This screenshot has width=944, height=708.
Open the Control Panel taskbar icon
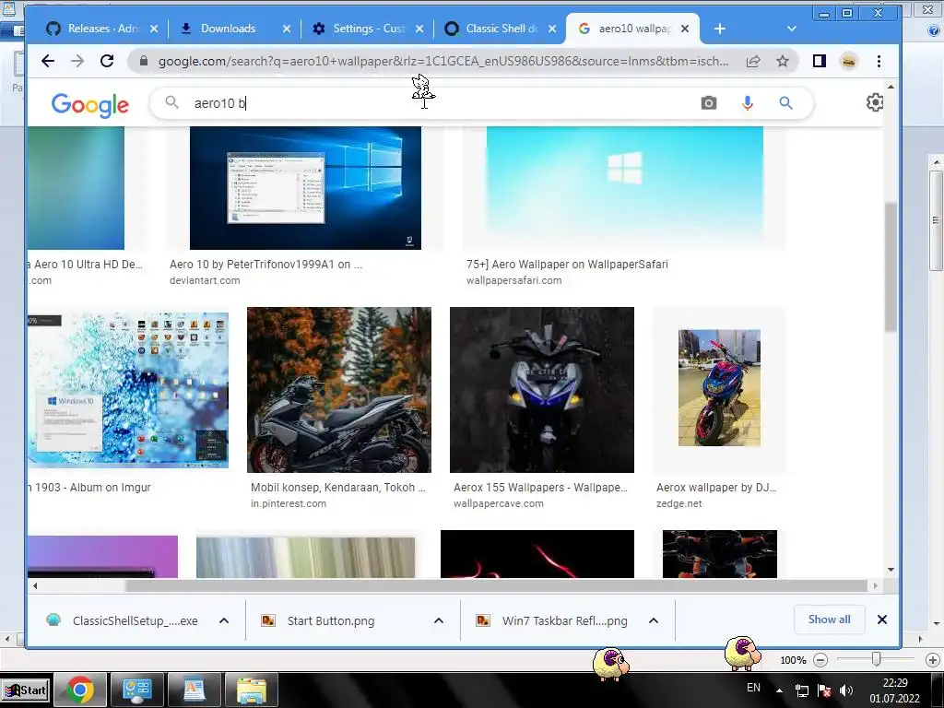[x=137, y=690]
